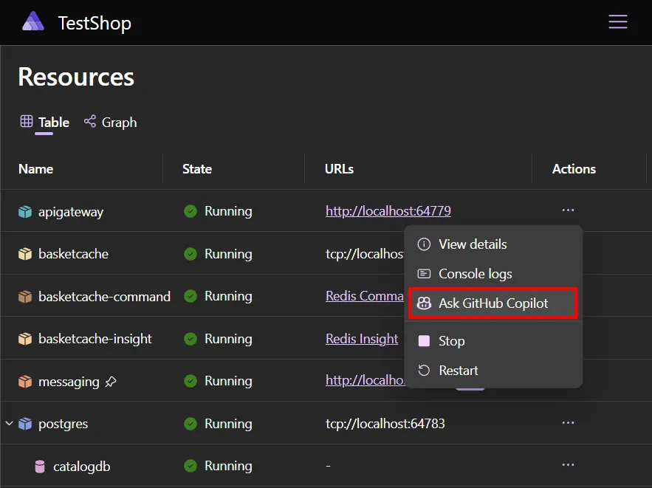Open the Redis Insight link

tap(361, 338)
